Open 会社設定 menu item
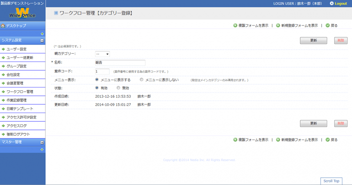The height and width of the screenshot is (185, 352). coord(22,74)
